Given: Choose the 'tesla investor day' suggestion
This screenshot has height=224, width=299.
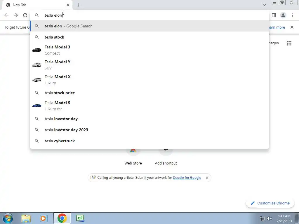Looking at the screenshot, I should (x=149, y=119).
